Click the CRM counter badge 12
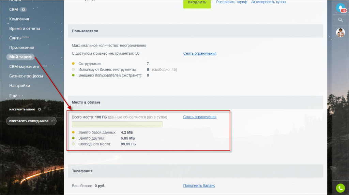The image size is (349, 195). click(23, 10)
